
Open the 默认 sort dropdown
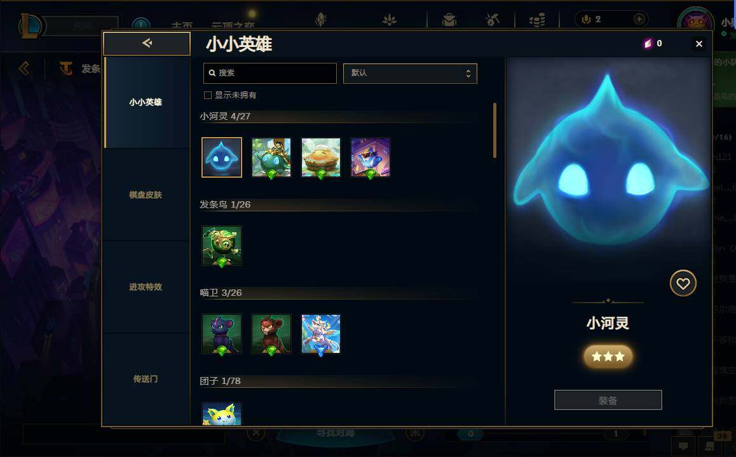(x=410, y=74)
